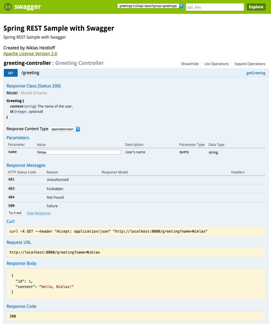Click the Curl command text box
The width and height of the screenshot is (271, 324).
(136, 231)
